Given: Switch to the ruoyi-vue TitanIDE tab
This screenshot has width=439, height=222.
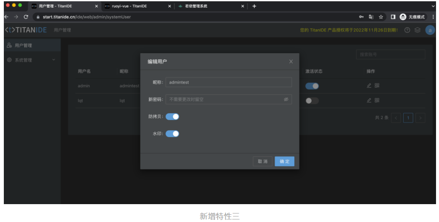Looking at the screenshot, I should pyautogui.click(x=132, y=6).
